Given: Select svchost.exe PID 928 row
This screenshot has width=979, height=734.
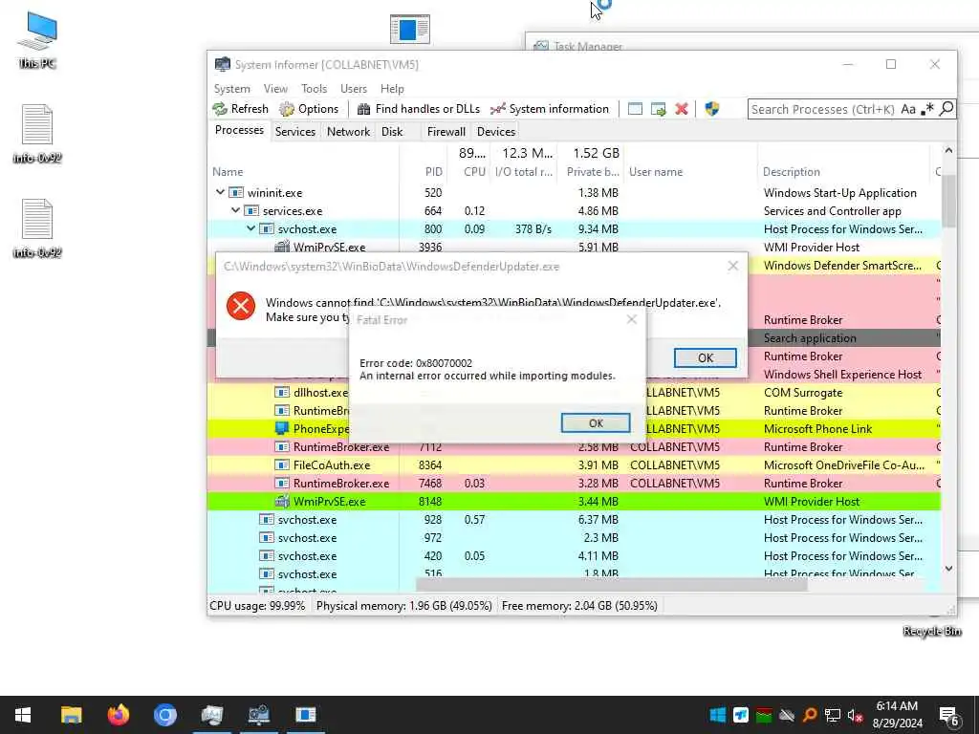Looking at the screenshot, I should (x=575, y=519).
